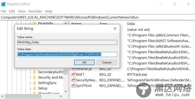Open the Favorites menu
The width and height of the screenshot is (195, 99).
click(35, 11)
